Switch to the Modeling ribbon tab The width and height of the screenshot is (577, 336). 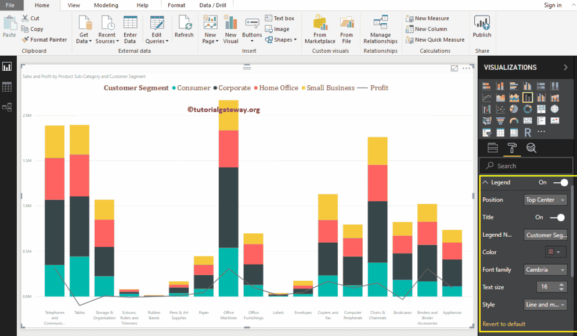(106, 5)
